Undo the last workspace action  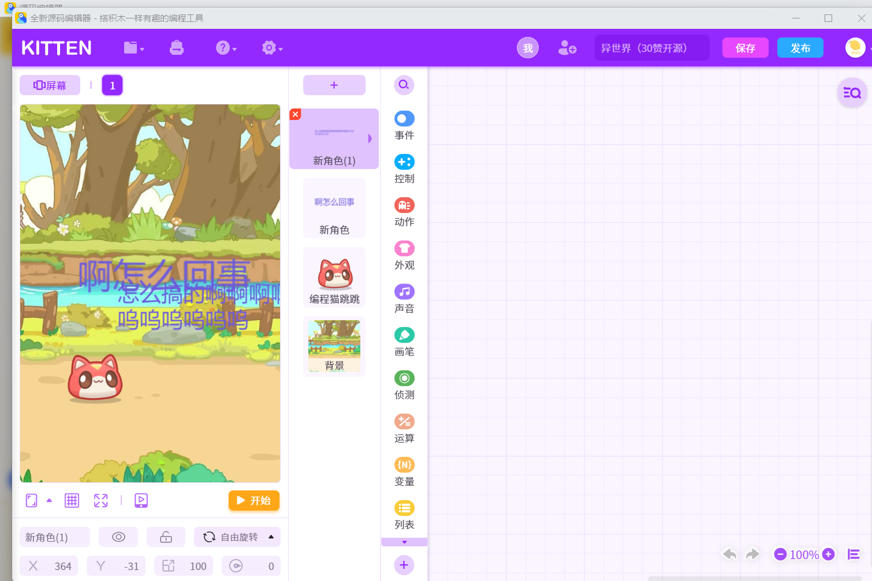pyautogui.click(x=730, y=554)
